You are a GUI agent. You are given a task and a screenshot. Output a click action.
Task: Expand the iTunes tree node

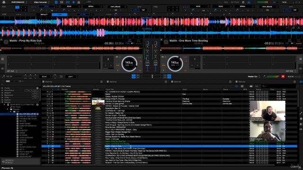[x=2, y=88]
